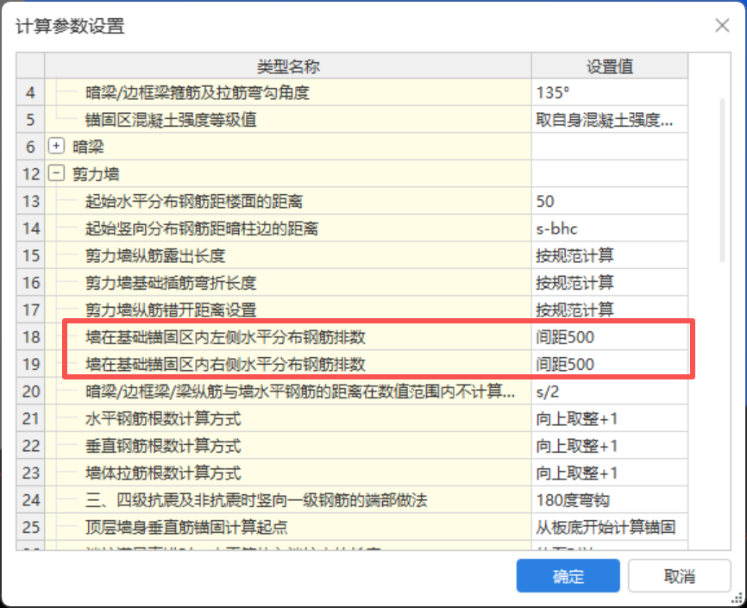The height and width of the screenshot is (608, 747).
Task: Select row 墙在基础锚固区内右侧水平分布钢筋排数
Action: [x=288, y=364]
